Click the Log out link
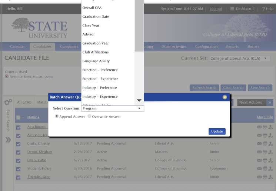Image resolution: width=276 pixels, height=191 pixels. point(216,9)
